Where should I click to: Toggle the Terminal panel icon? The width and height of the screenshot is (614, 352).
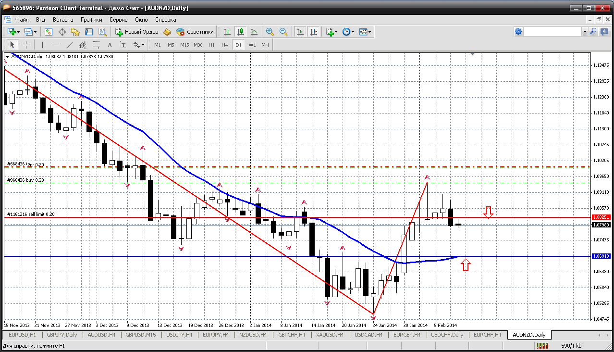click(89, 32)
